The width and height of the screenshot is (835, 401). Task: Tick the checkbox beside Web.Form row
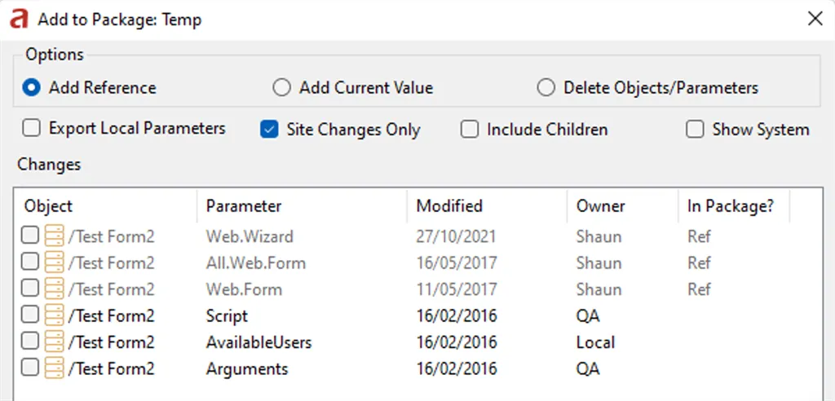click(30, 288)
